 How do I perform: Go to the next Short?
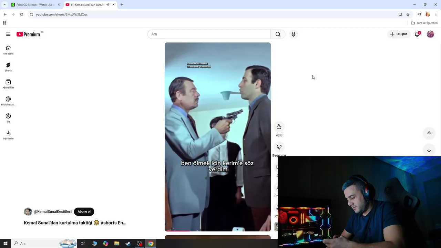(x=429, y=150)
